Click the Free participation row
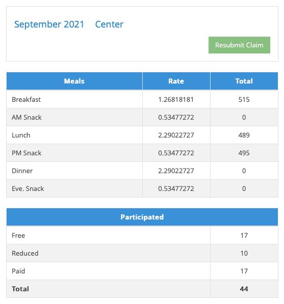The height and width of the screenshot is (304, 284). coord(142,235)
